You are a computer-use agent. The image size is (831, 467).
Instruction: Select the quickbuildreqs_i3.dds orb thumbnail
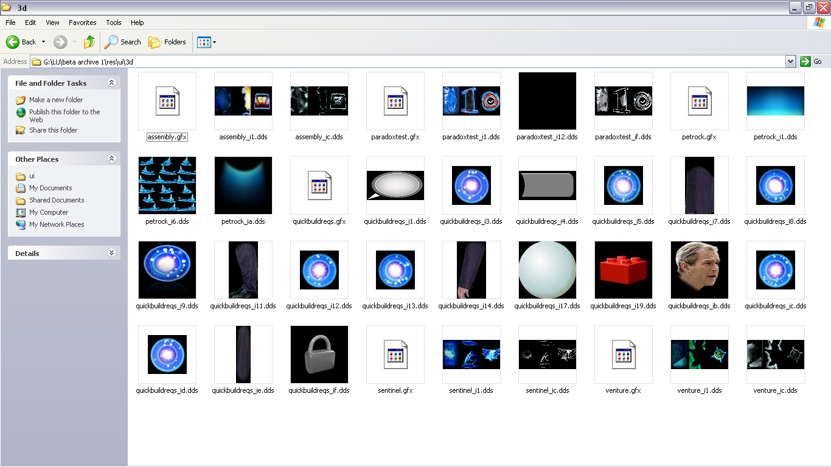tap(471, 185)
